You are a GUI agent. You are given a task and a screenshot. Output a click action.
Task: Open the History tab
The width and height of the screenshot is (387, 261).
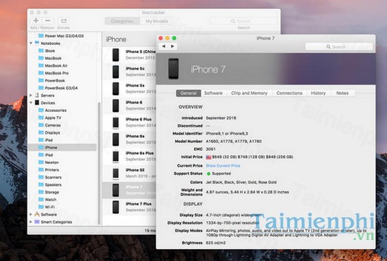click(318, 93)
